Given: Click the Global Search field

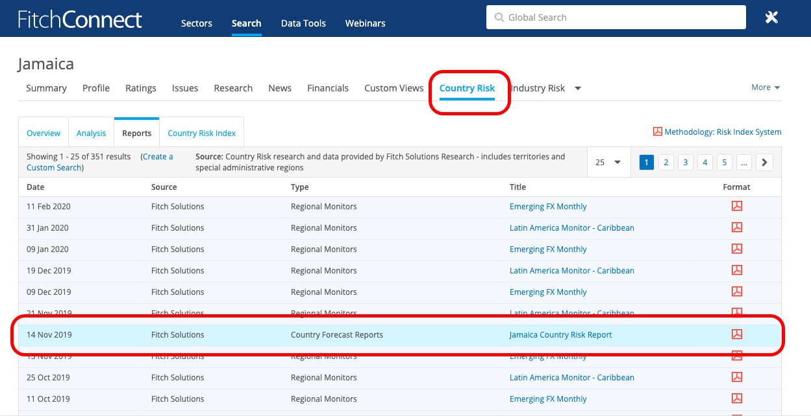Looking at the screenshot, I should coord(616,17).
